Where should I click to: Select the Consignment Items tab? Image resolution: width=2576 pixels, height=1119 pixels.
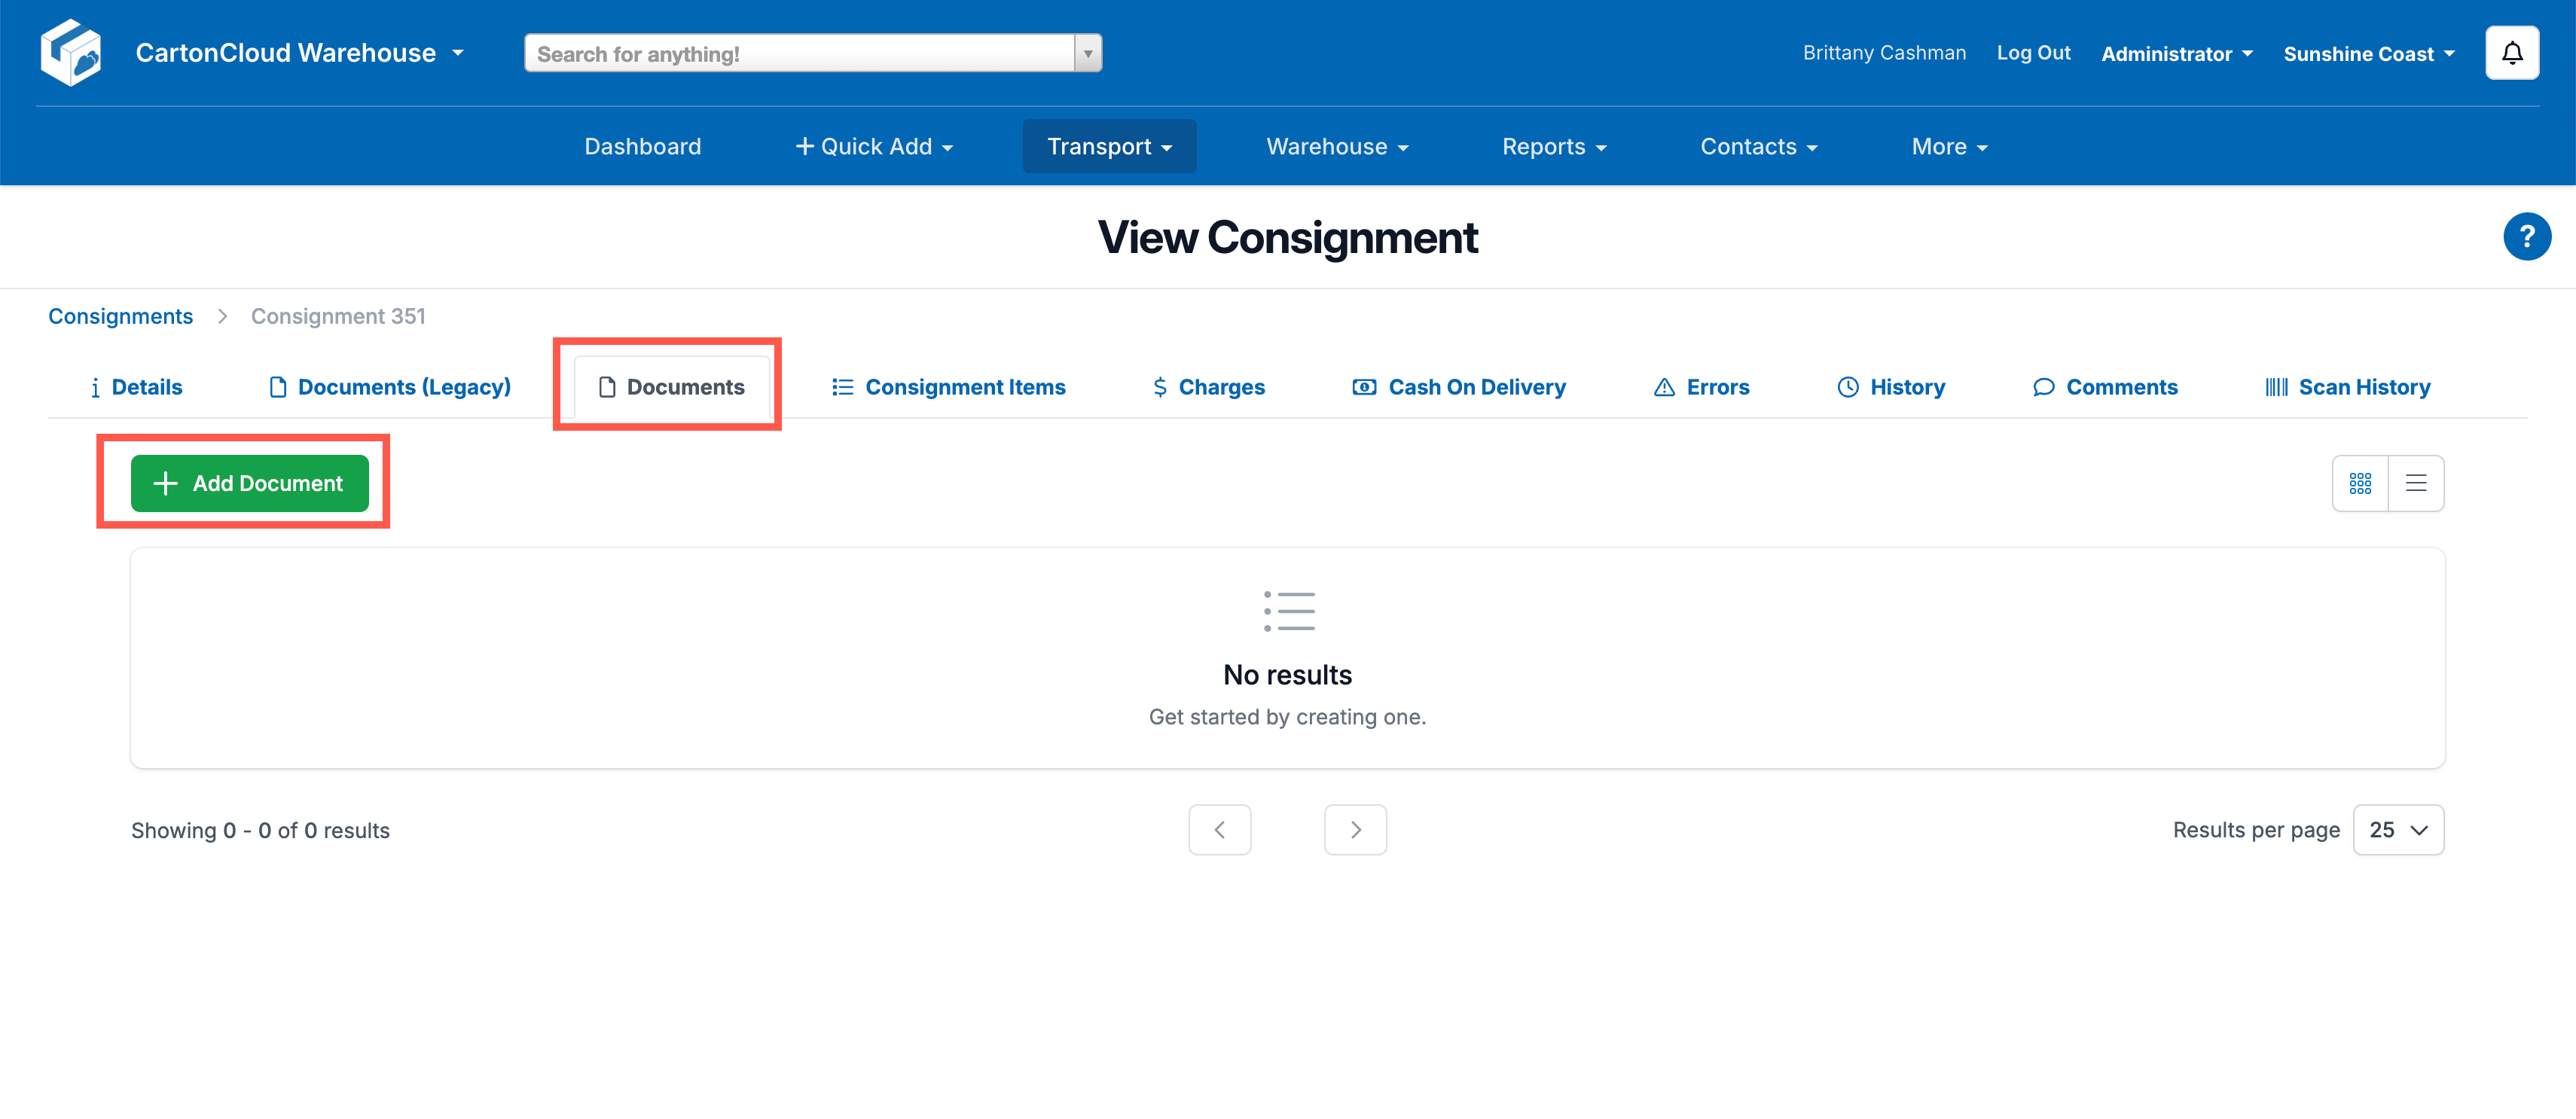[x=948, y=387]
